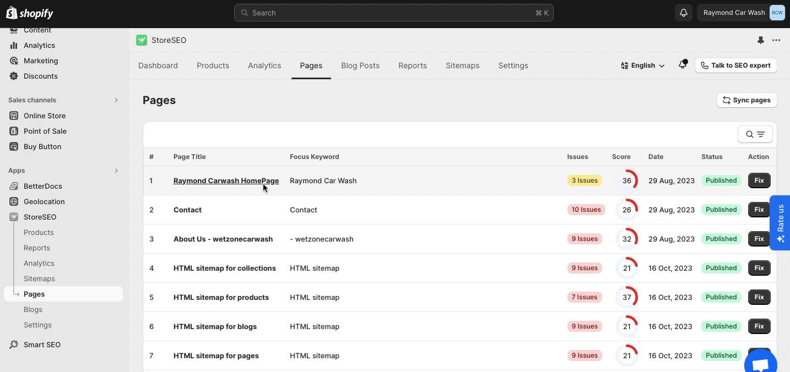
Task: Click the 10 Issues badge
Action: point(586,210)
